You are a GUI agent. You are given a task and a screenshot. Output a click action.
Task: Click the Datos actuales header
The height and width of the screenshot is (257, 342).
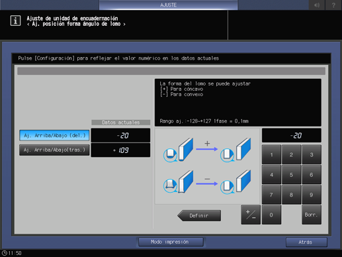(x=120, y=123)
